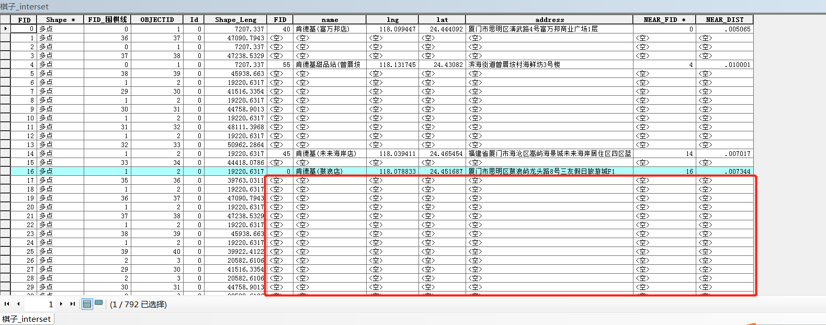Click the NEAR_DIST column header
The height and width of the screenshot is (325, 826).
pos(725,20)
